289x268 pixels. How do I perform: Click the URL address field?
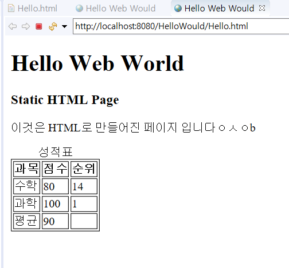tap(181, 26)
